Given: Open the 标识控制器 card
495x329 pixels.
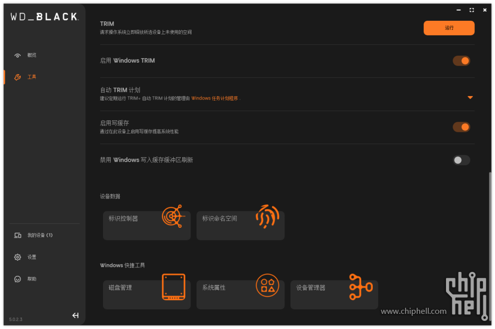Looking at the screenshot, I should pyautogui.click(x=147, y=225).
